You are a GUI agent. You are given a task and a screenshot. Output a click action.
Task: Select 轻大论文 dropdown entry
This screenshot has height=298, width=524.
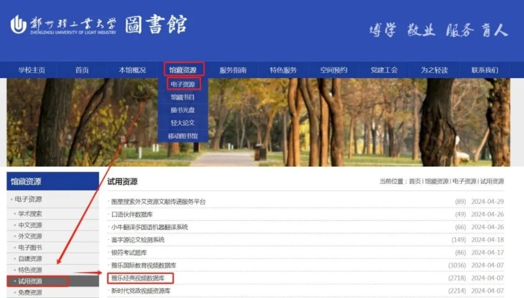pyautogui.click(x=183, y=123)
